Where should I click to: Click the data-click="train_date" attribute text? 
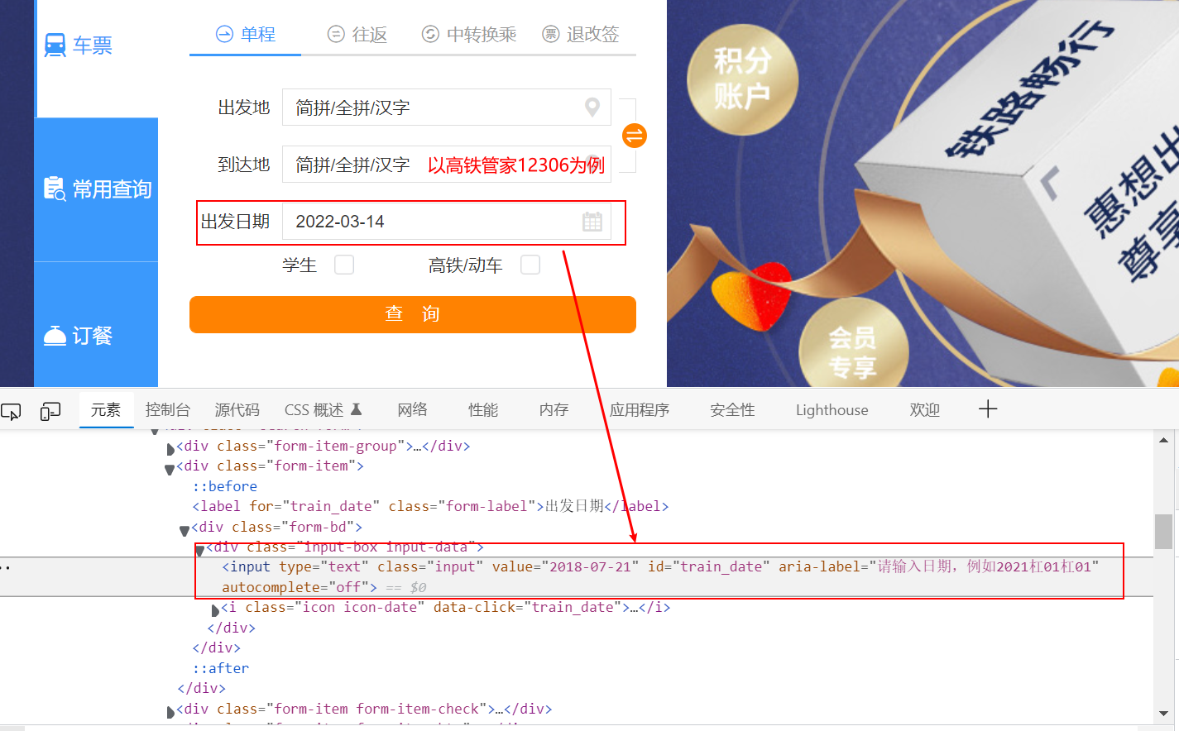[x=528, y=607]
